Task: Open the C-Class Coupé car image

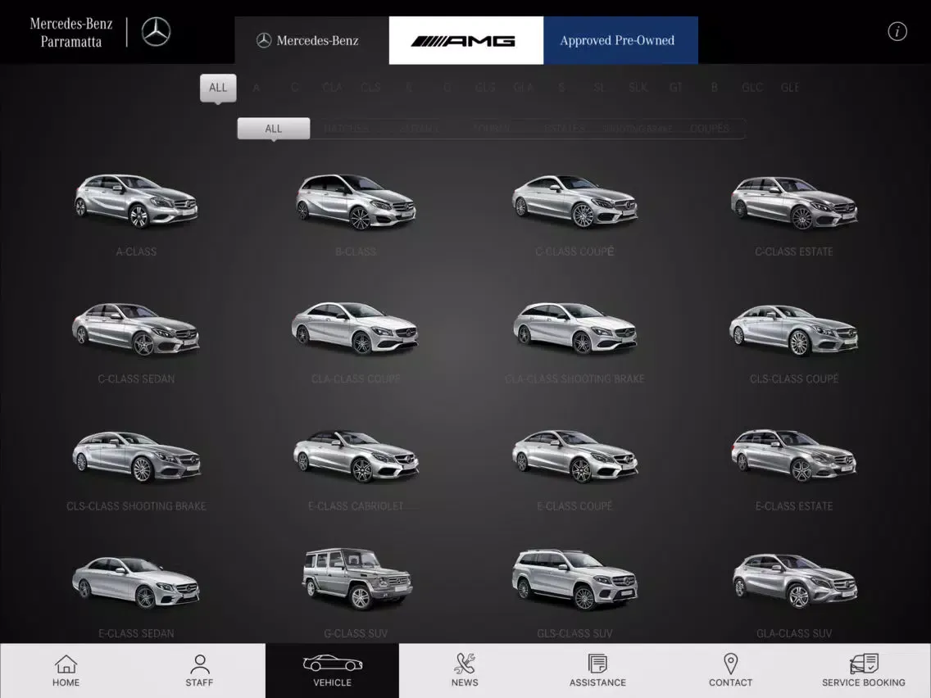Action: click(574, 202)
